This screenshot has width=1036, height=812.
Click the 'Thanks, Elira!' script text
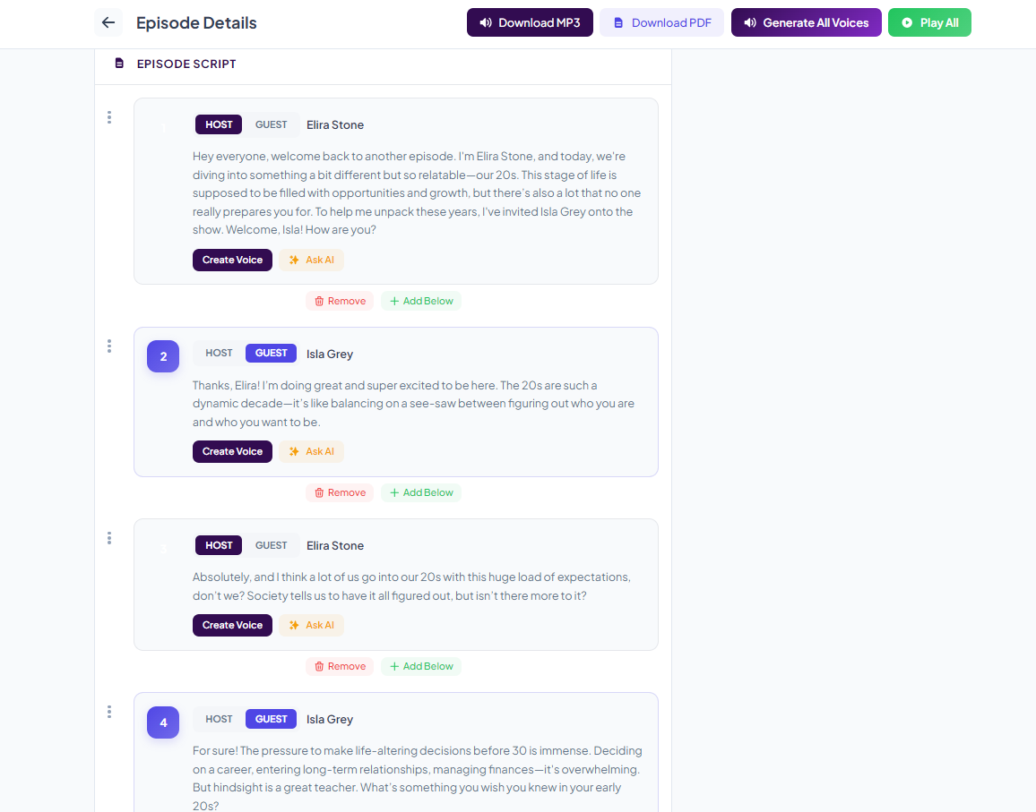coord(414,404)
